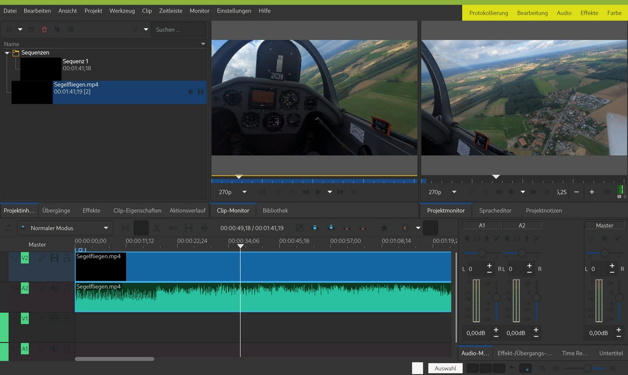The image size is (628, 375).
Task: Collapse the Sequenzen folder
Action: click(7, 53)
